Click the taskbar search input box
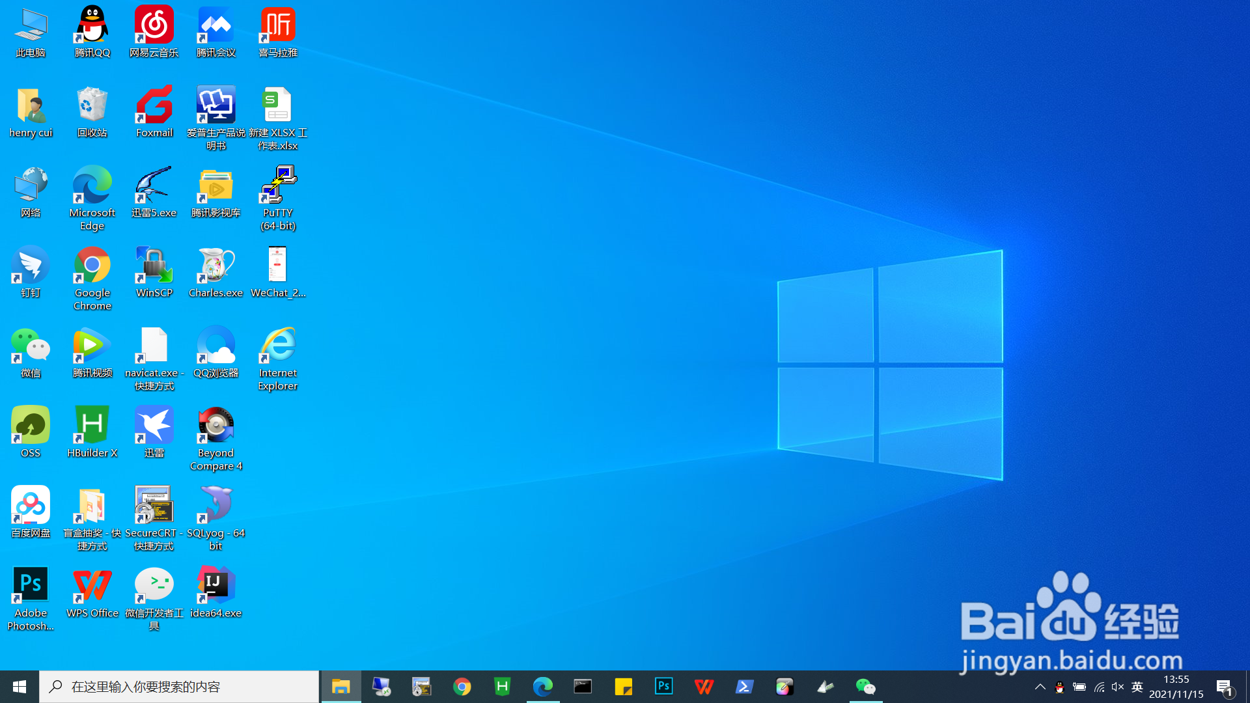 (179, 687)
